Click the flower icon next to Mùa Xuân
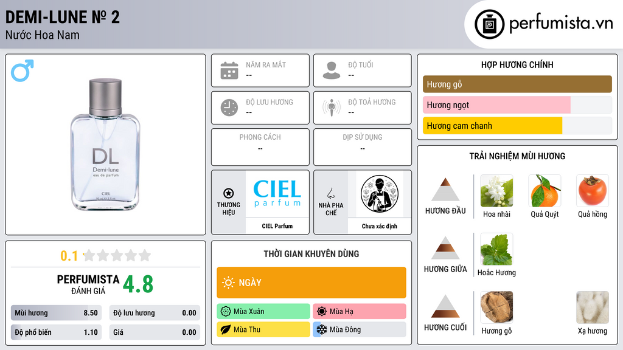Viewport: 623px width, 350px height. pyautogui.click(x=226, y=312)
